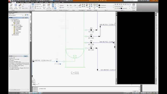167x94 pixels.
Task: Expand the View panel title
Action: [106, 10]
